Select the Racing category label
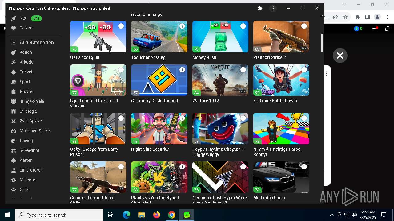This screenshot has height=221, width=394. 26,141
